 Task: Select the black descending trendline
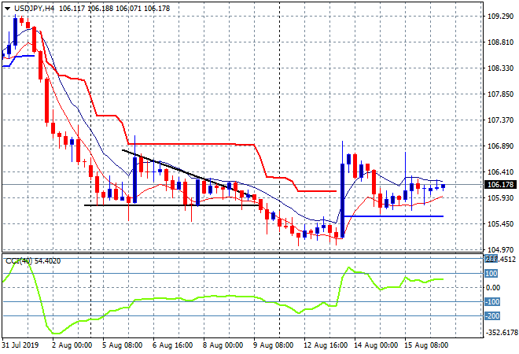[181, 169]
